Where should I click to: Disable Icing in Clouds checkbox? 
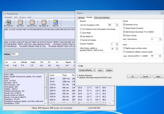(124, 35)
